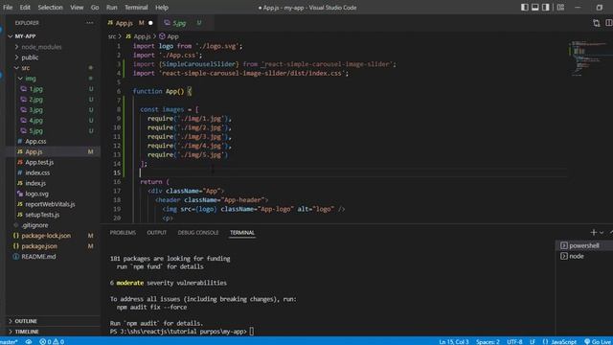Click the errors and warnings status indicator
Image resolution: width=613 pixels, height=345 pixels.
tap(52, 341)
